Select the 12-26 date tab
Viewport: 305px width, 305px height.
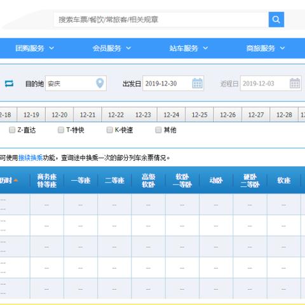coord(227,114)
